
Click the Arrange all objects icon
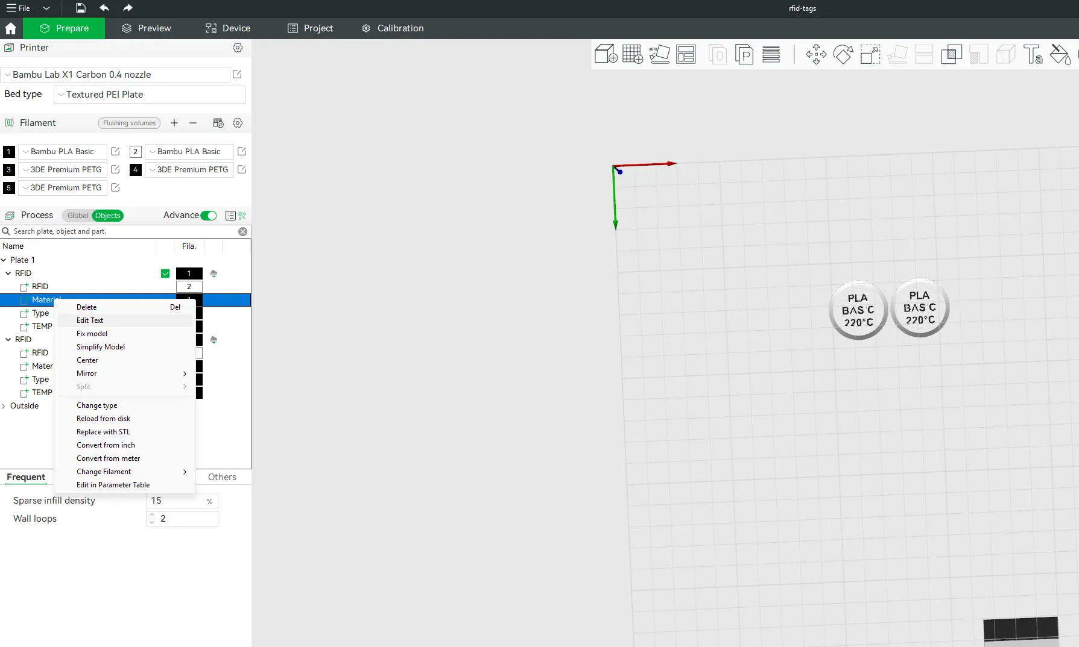pos(686,54)
